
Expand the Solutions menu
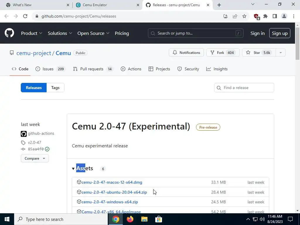pyautogui.click(x=60, y=33)
